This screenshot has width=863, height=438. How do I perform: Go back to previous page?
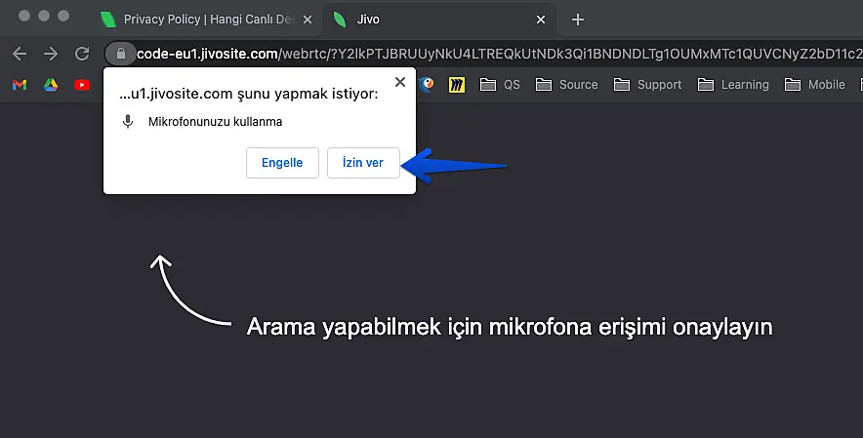coord(20,54)
